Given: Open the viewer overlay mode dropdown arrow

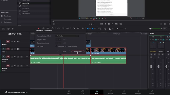Looking at the screenshot, I should click(x=57, y=24).
